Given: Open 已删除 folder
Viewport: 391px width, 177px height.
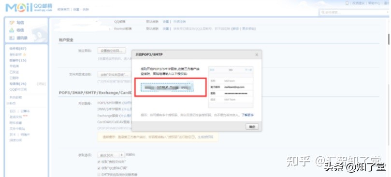Looking at the screenshot, I should (14, 78).
